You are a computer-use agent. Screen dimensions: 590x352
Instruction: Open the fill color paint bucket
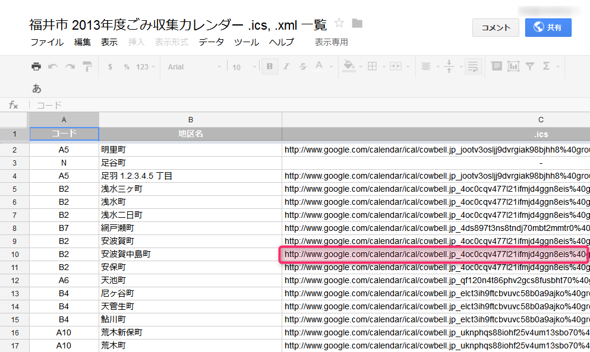[352, 66]
